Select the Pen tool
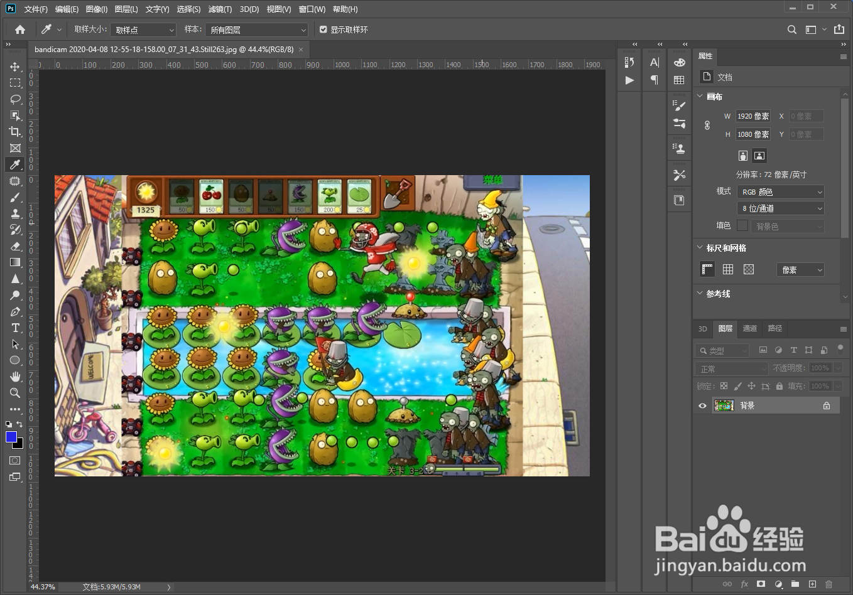The width and height of the screenshot is (853, 595). click(15, 311)
